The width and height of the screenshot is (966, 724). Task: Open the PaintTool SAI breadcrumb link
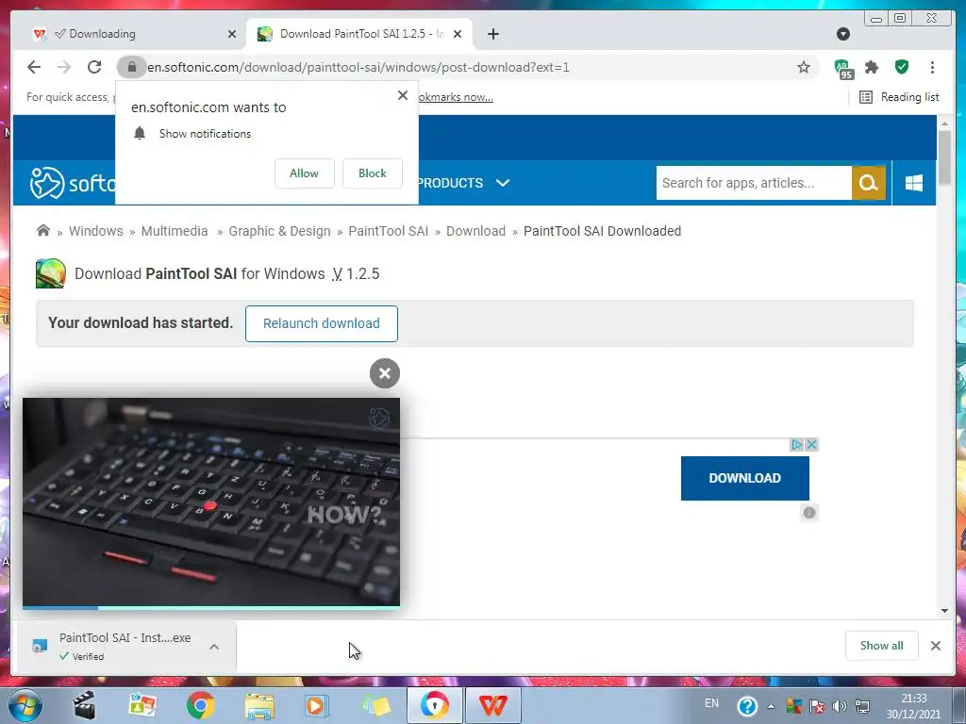388,231
